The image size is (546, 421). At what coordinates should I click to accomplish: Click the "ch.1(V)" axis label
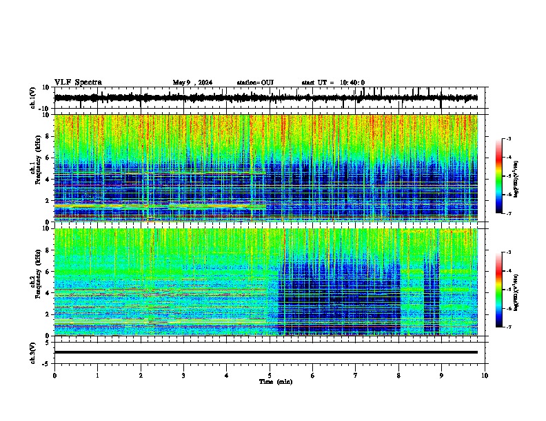tap(34, 98)
